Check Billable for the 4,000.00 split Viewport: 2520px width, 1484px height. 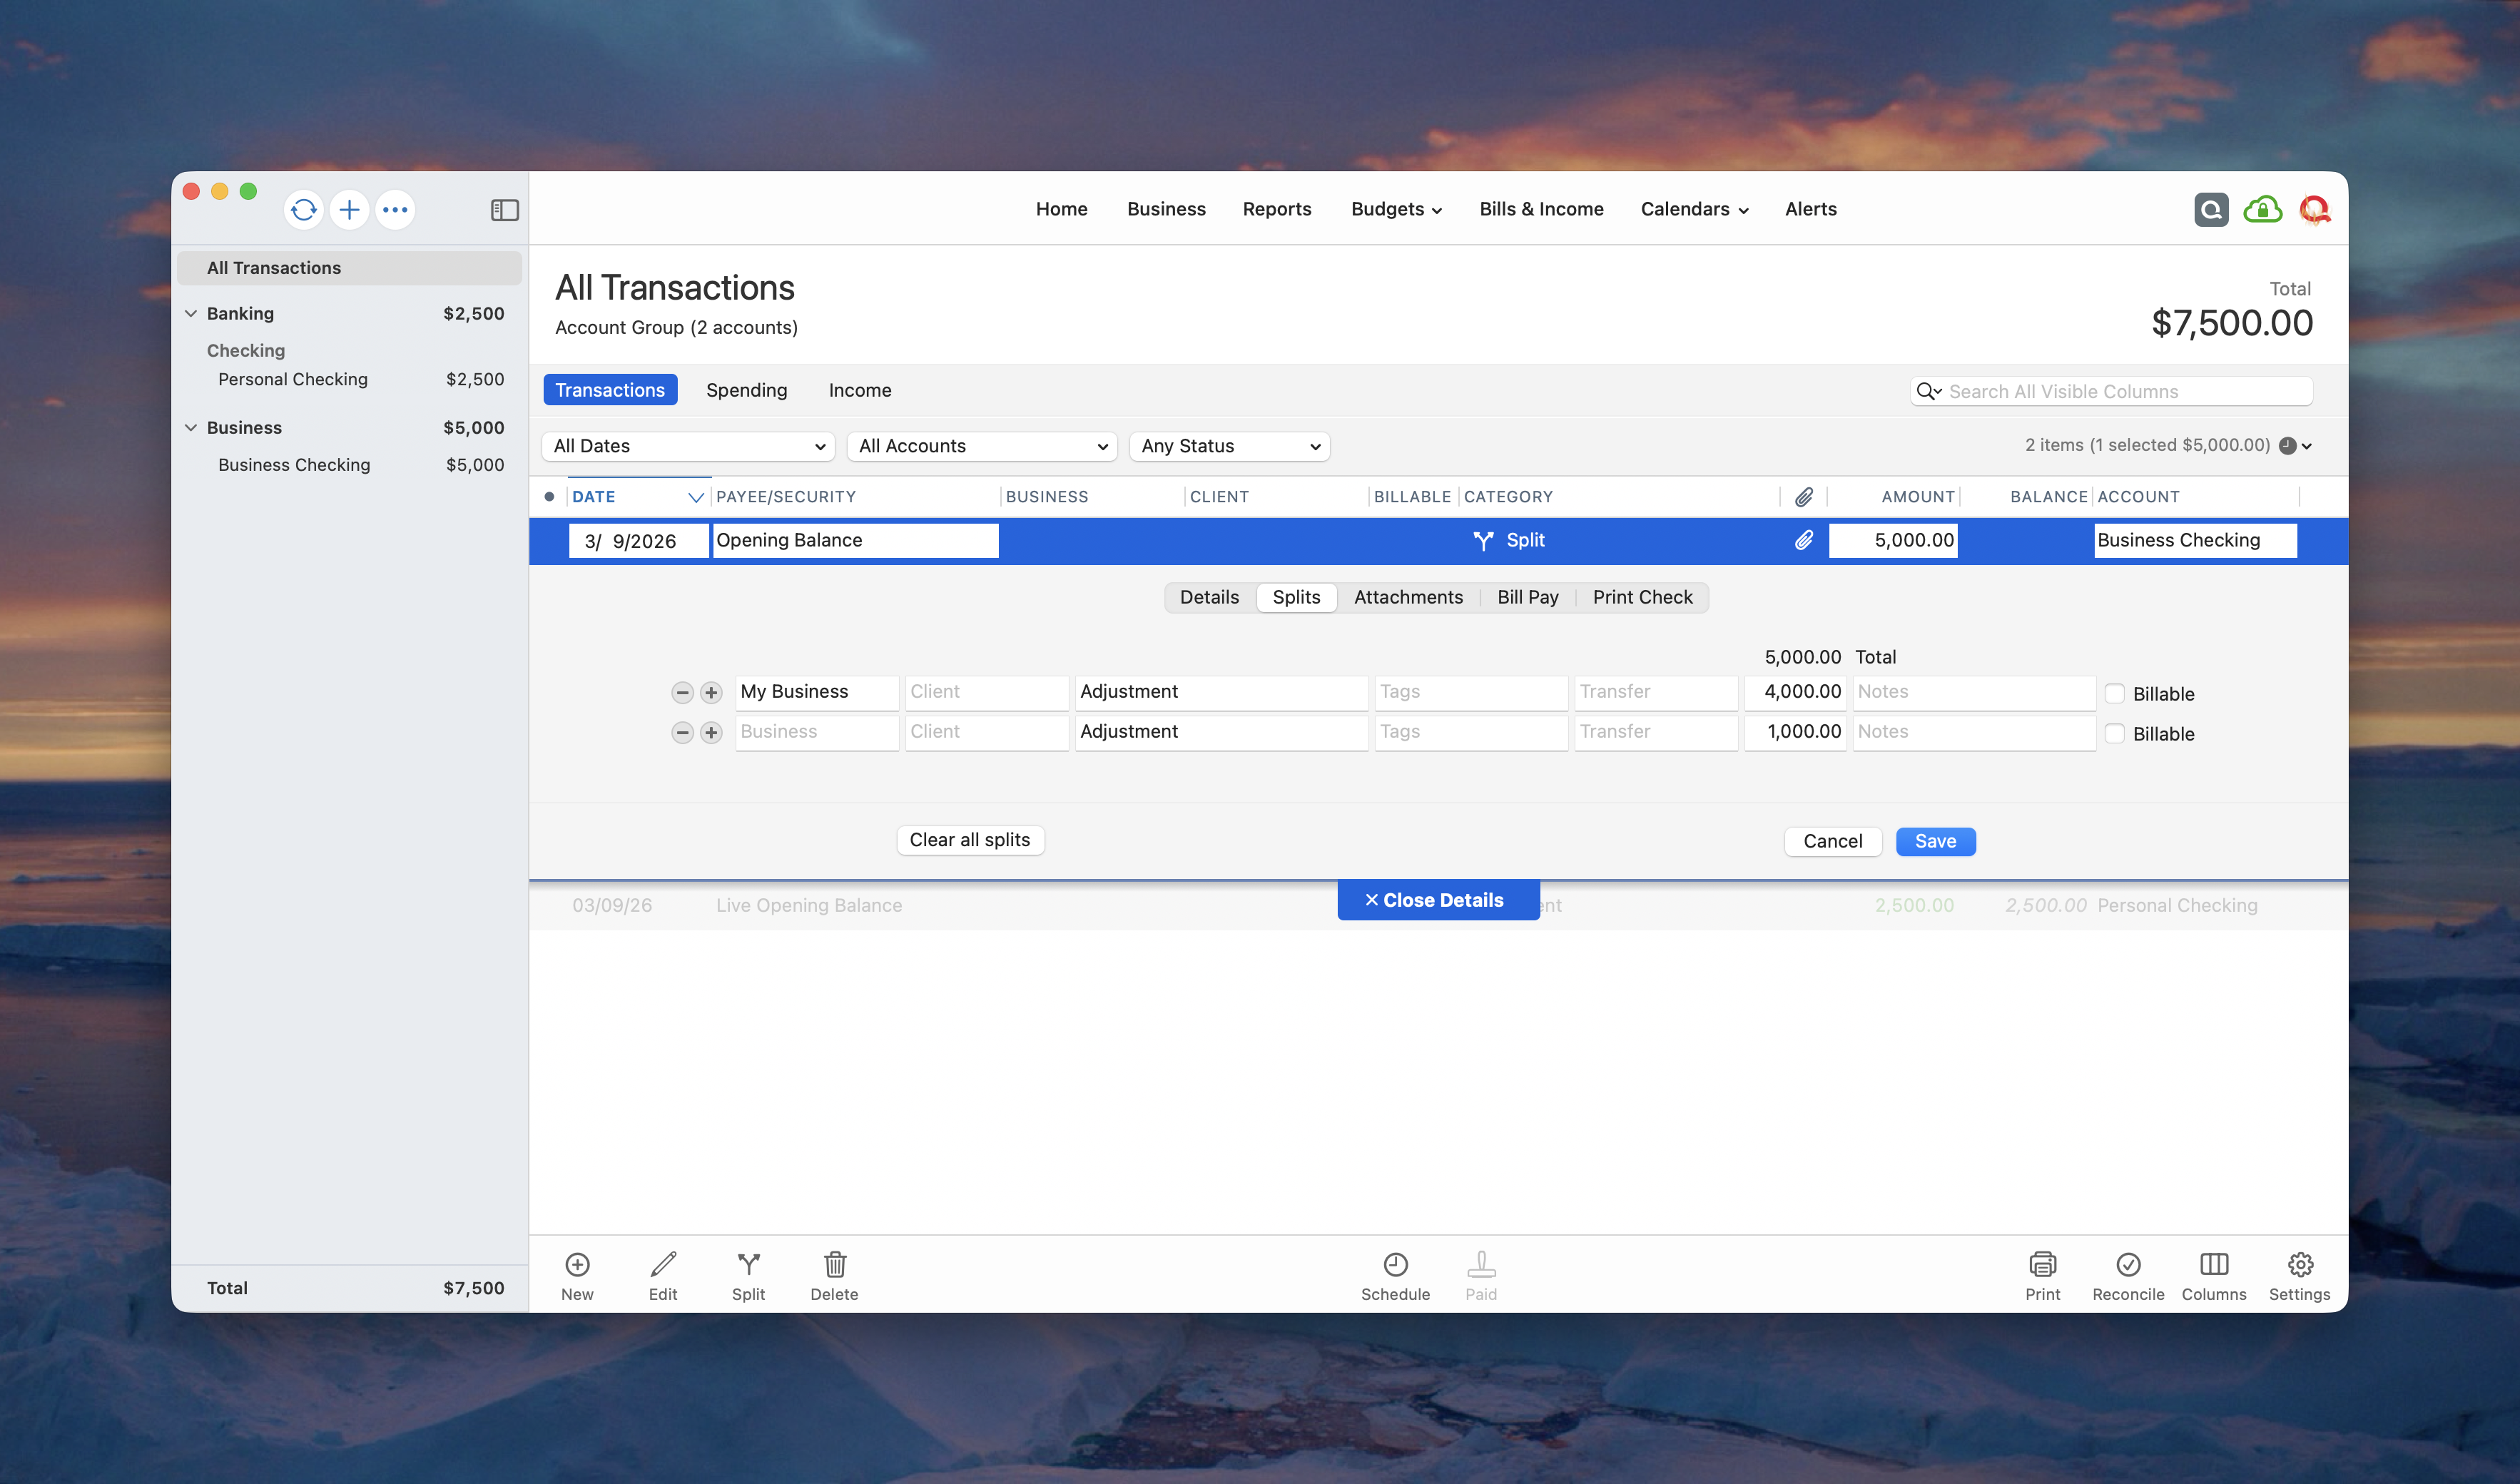click(x=2114, y=693)
